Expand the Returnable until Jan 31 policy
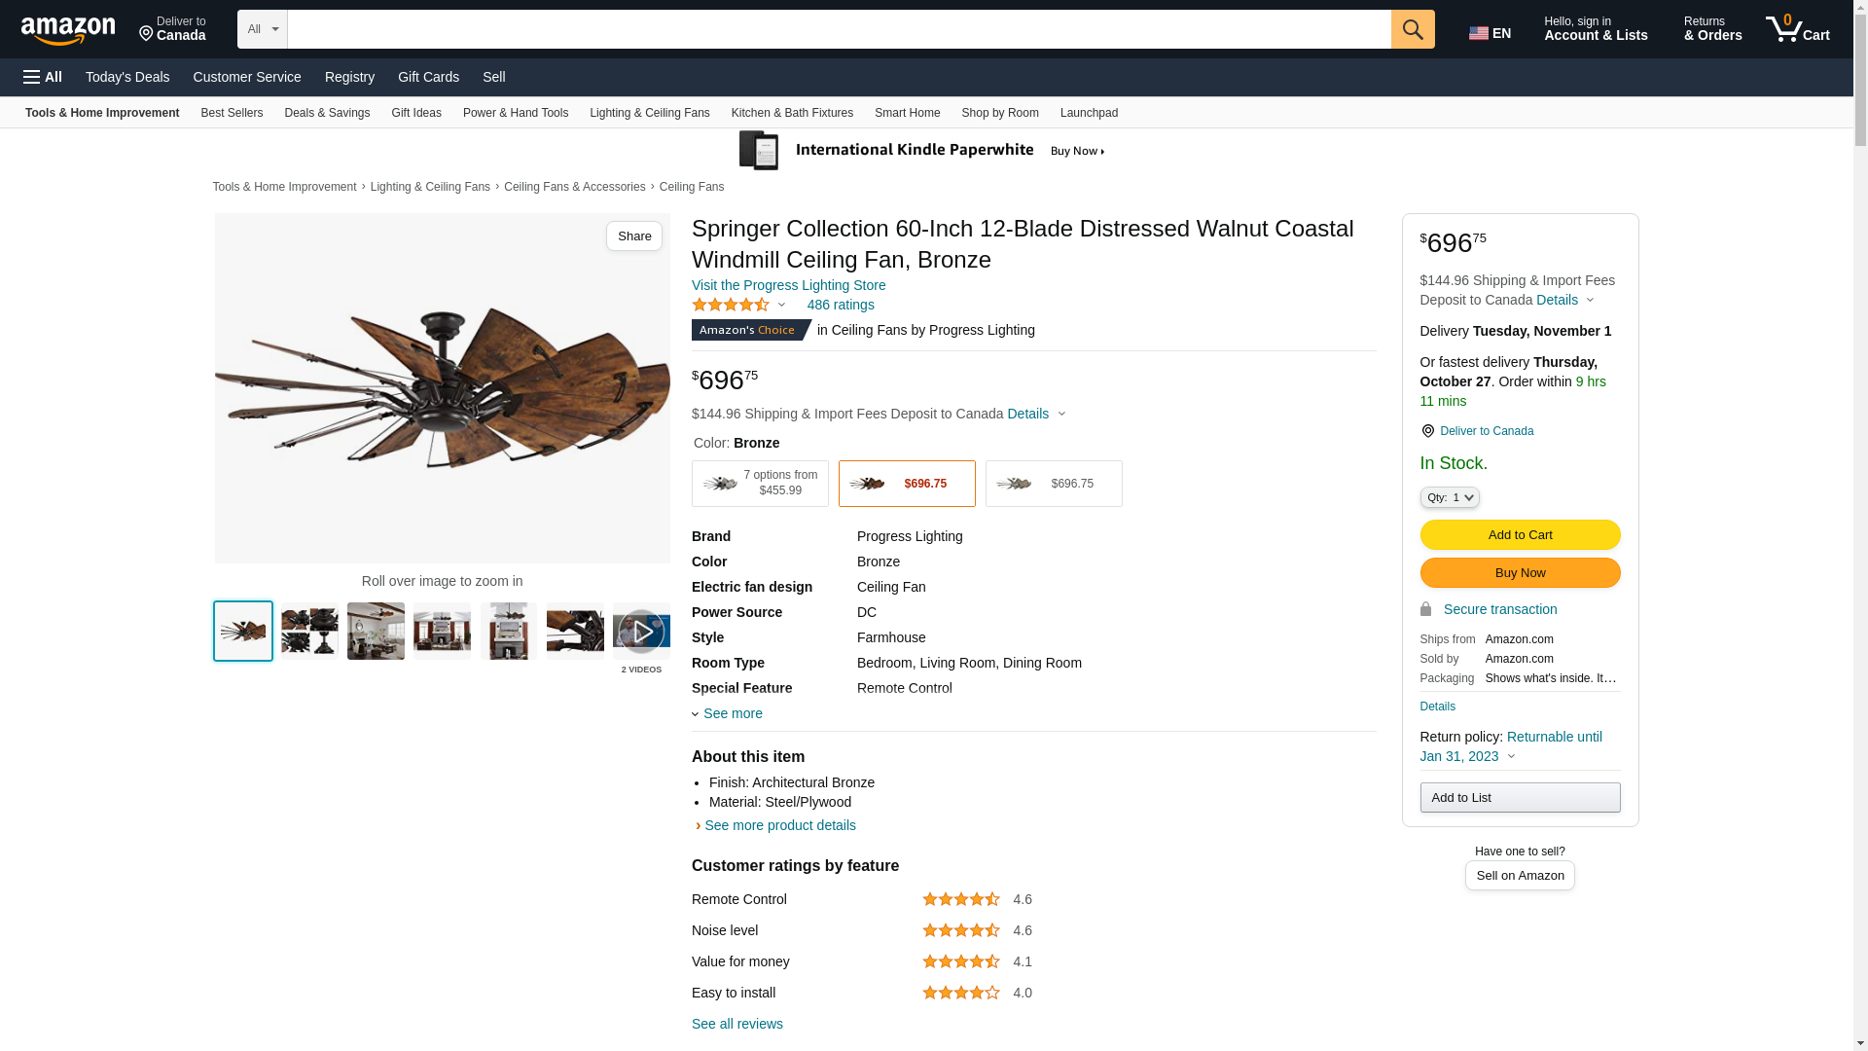 tap(1510, 746)
